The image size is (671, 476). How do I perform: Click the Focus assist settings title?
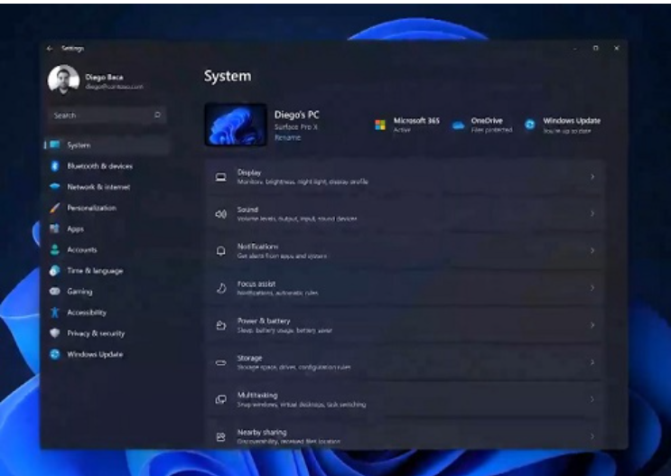(x=256, y=284)
